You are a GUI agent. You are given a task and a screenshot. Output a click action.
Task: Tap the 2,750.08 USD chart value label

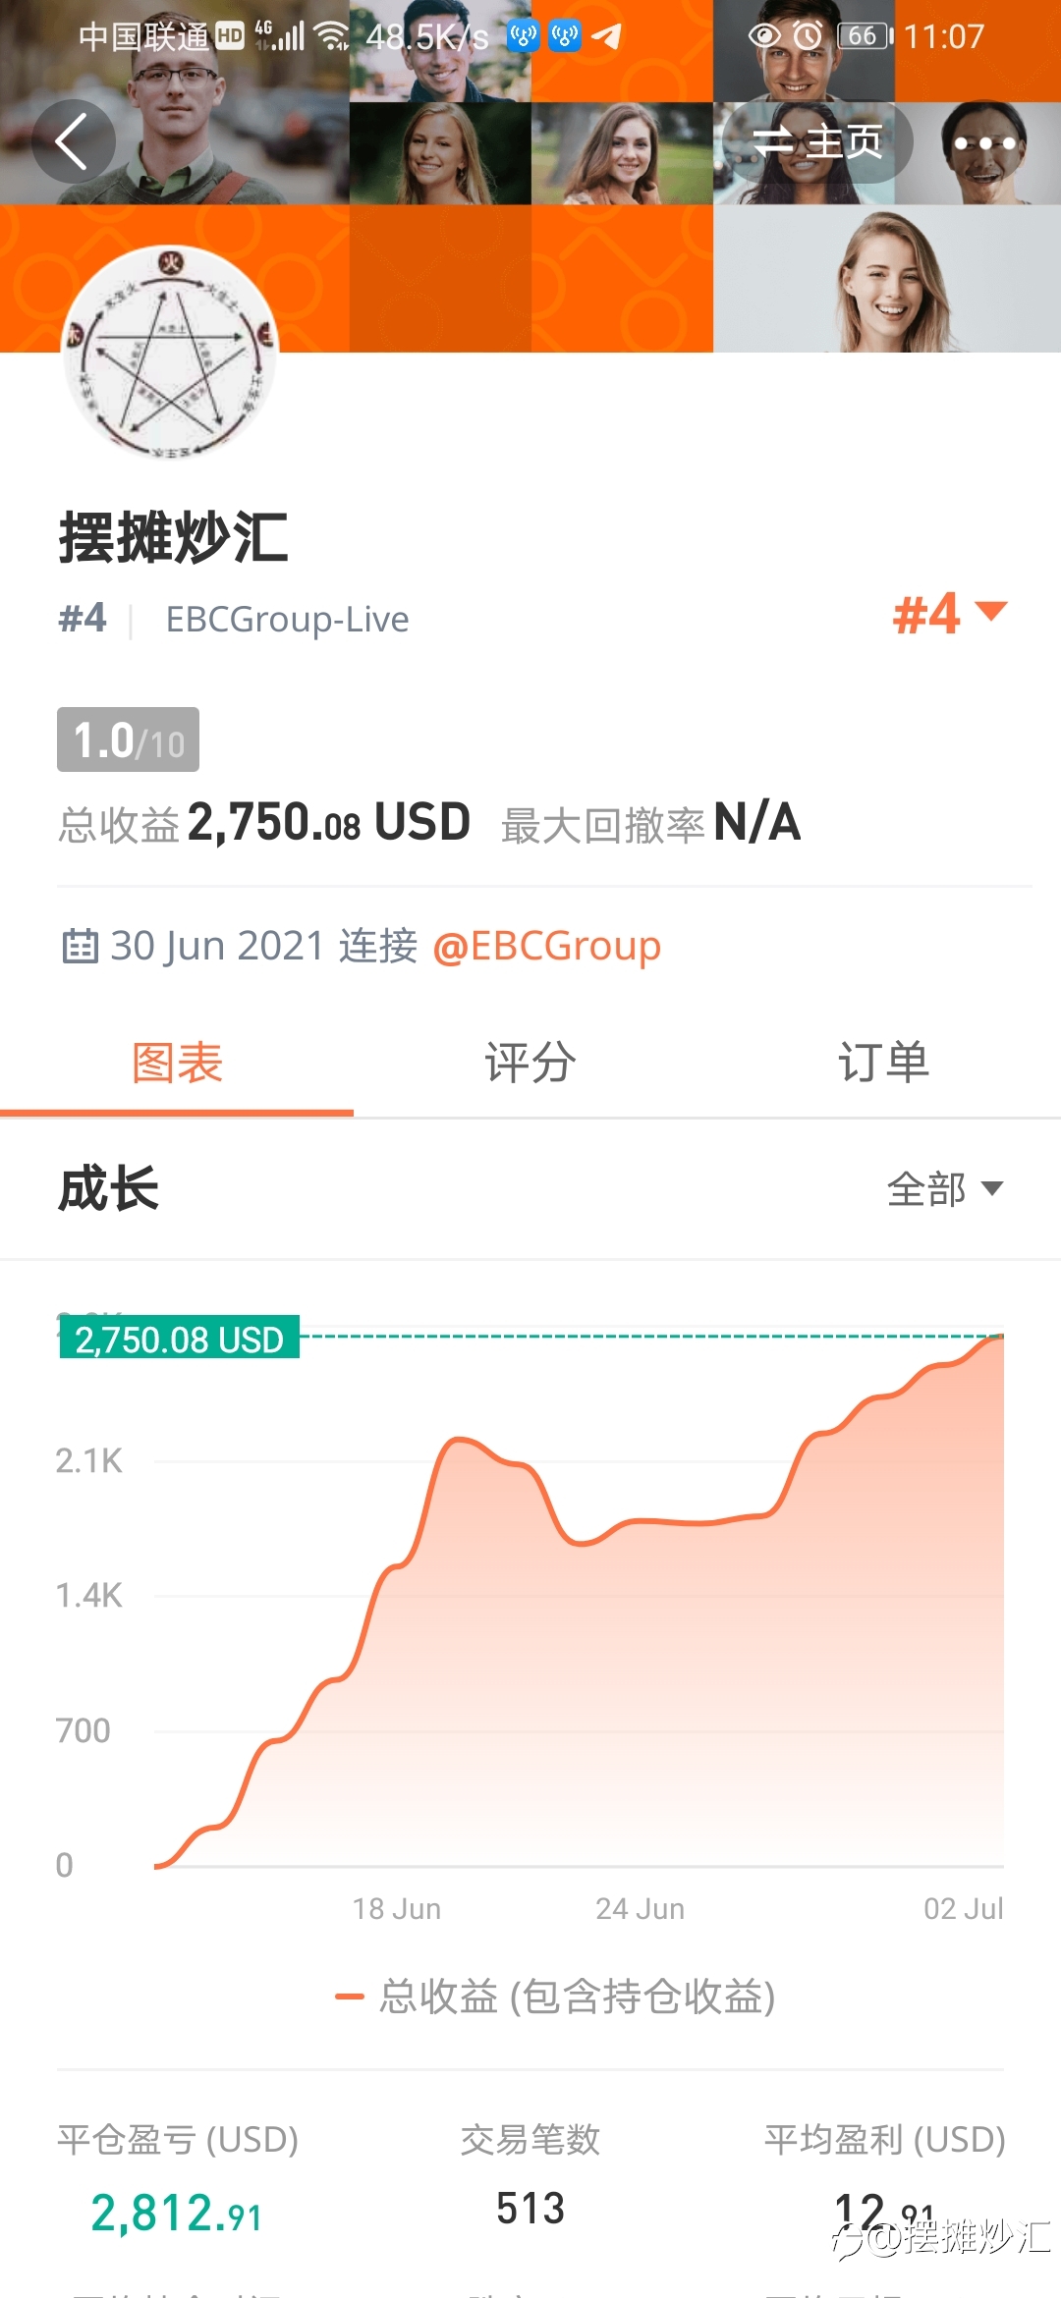[179, 1339]
